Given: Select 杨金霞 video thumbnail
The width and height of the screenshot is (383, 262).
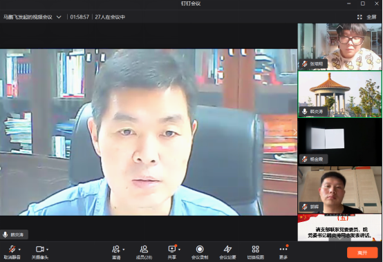Looking at the screenshot, I should pos(339,142).
